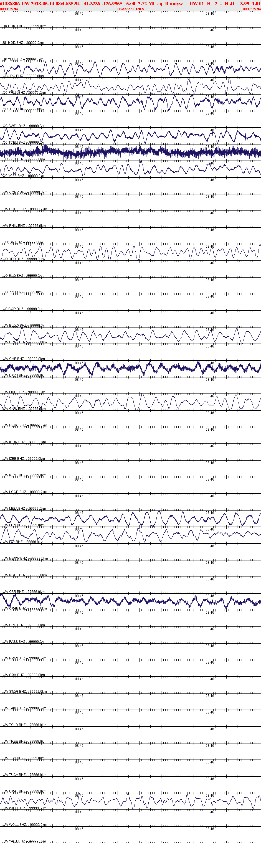
Task: Select the UO PIN BHZ trace label
Action: (x=22, y=292)
